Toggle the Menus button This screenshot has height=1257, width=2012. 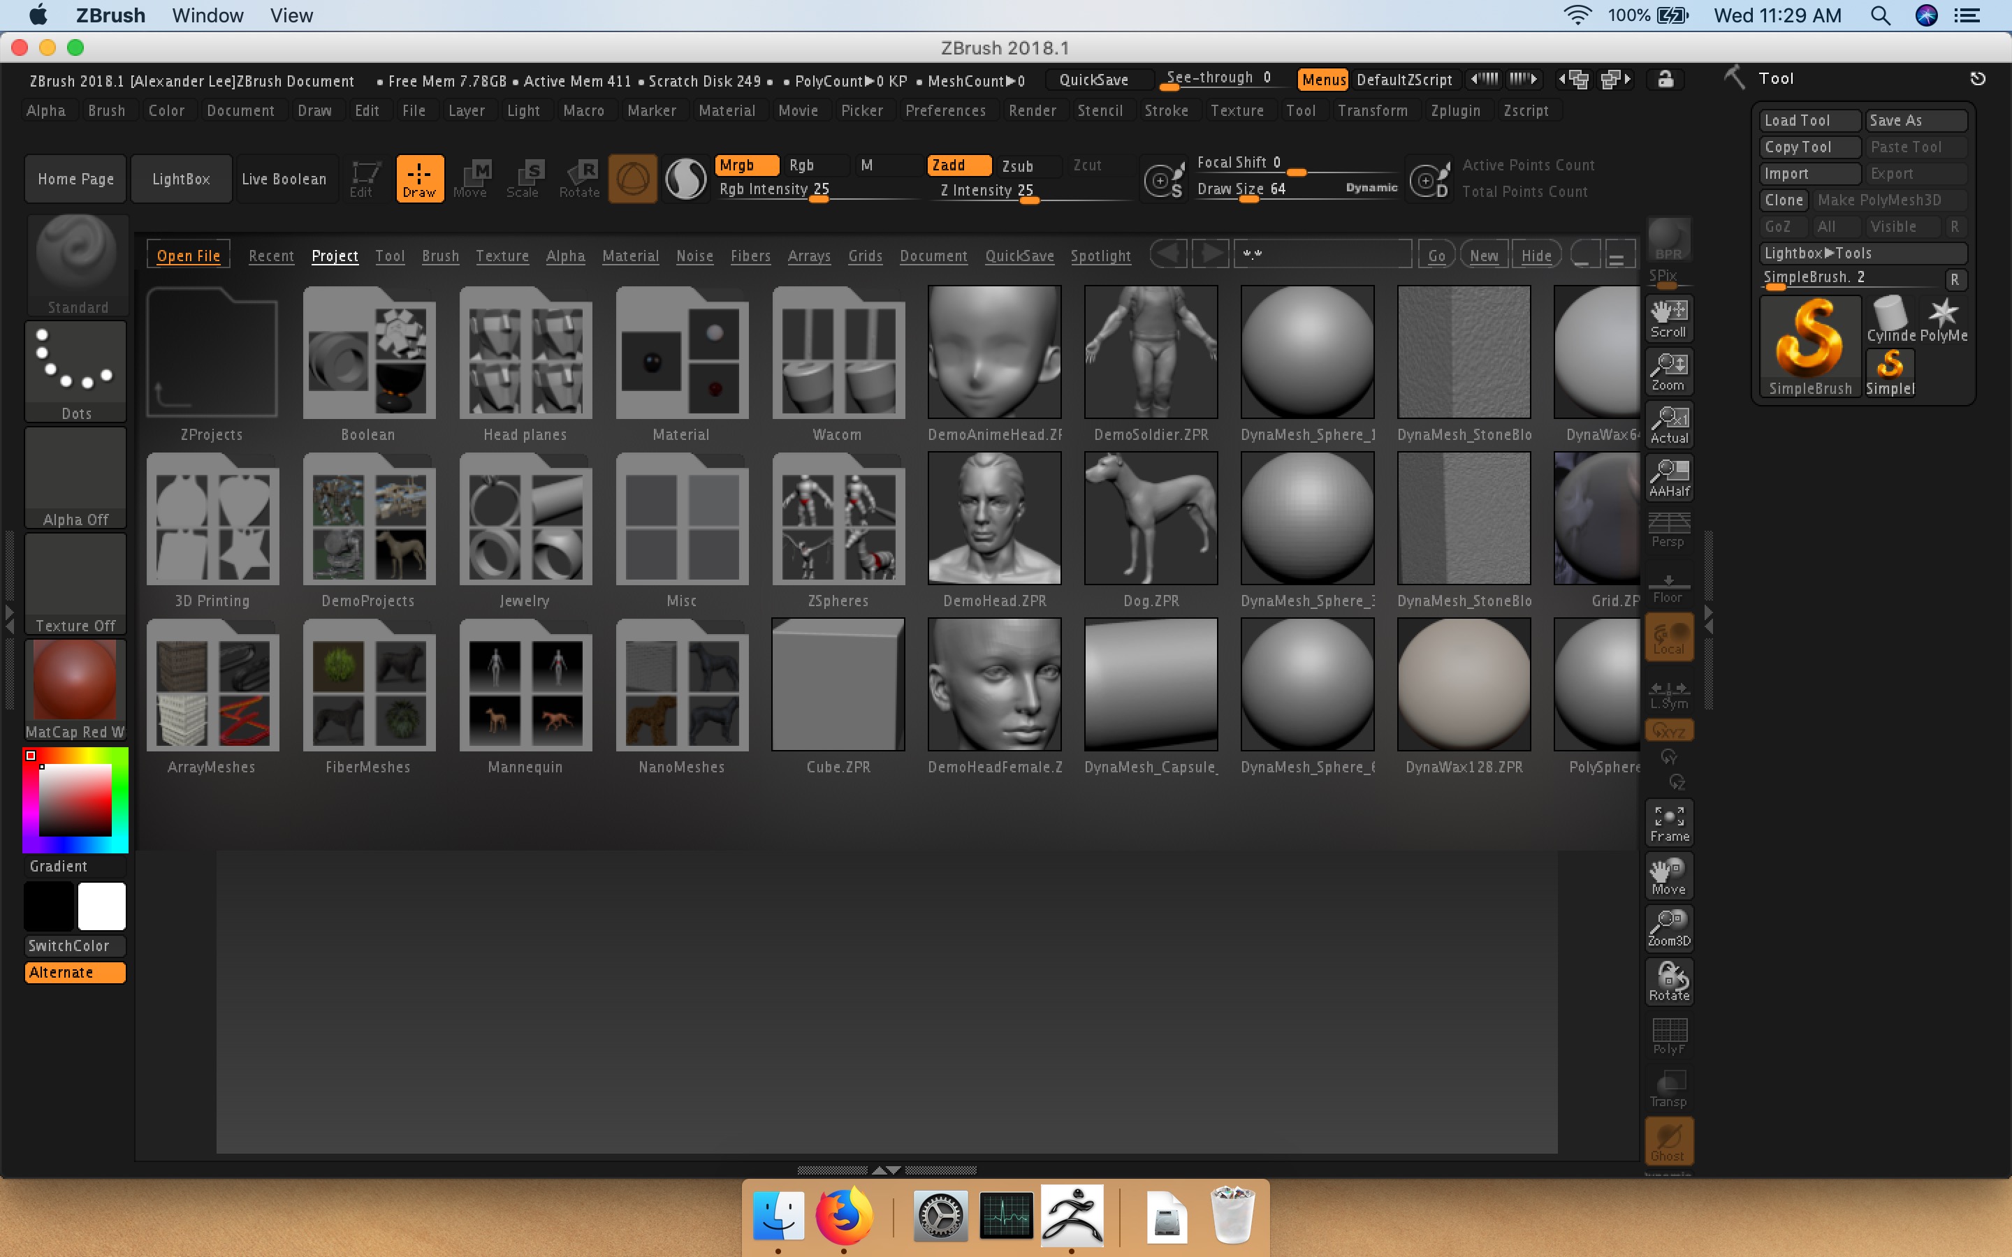(1322, 80)
